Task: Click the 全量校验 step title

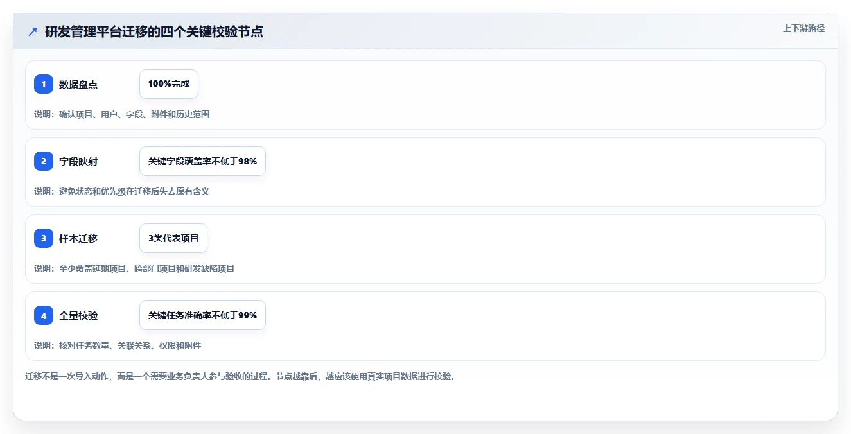Action: (x=78, y=315)
